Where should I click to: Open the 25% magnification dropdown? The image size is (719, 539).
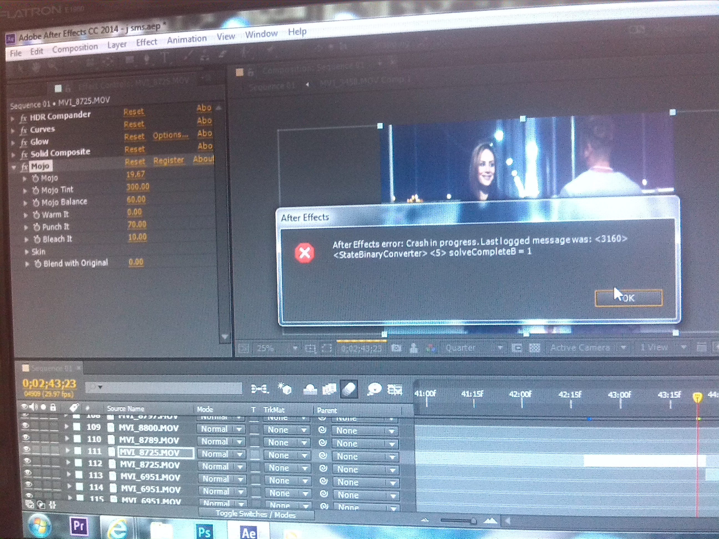coord(276,349)
